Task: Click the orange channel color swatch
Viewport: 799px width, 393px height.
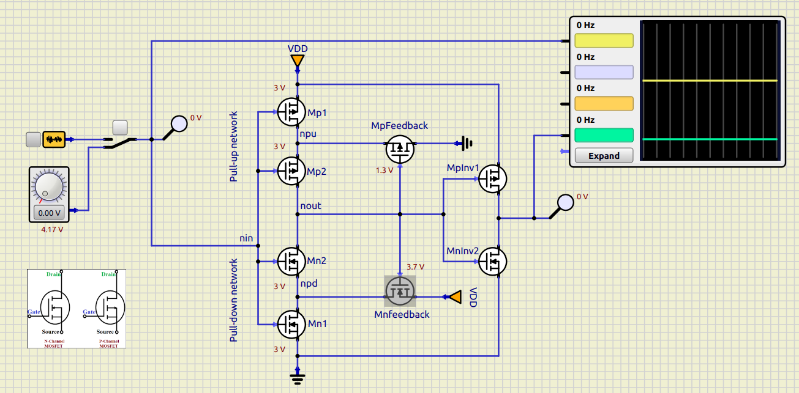Action: coord(604,103)
